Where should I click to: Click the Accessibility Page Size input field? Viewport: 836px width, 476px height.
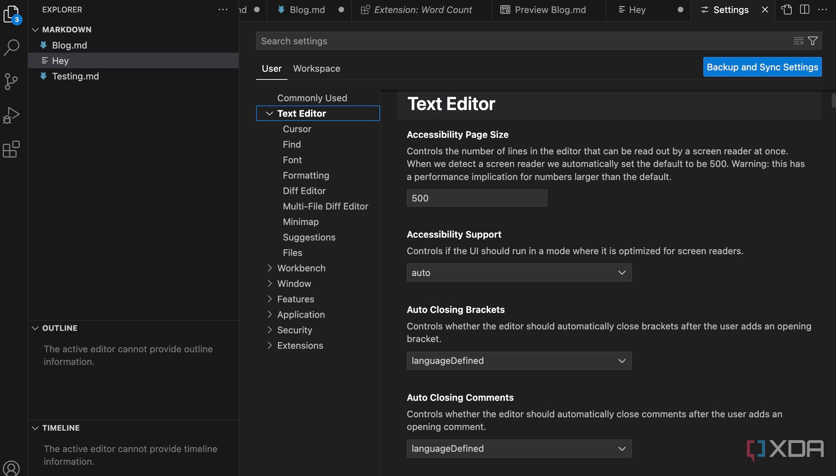(476, 198)
